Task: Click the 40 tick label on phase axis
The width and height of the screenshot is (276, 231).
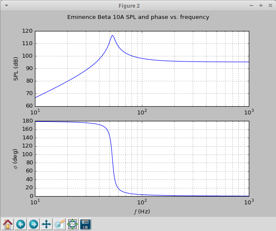Action: [29, 179]
